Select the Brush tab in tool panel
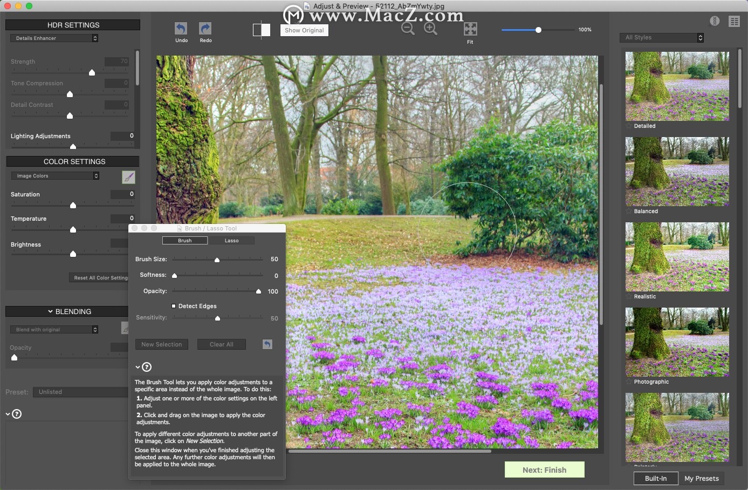Image resolution: width=748 pixels, height=490 pixels. pyautogui.click(x=185, y=241)
